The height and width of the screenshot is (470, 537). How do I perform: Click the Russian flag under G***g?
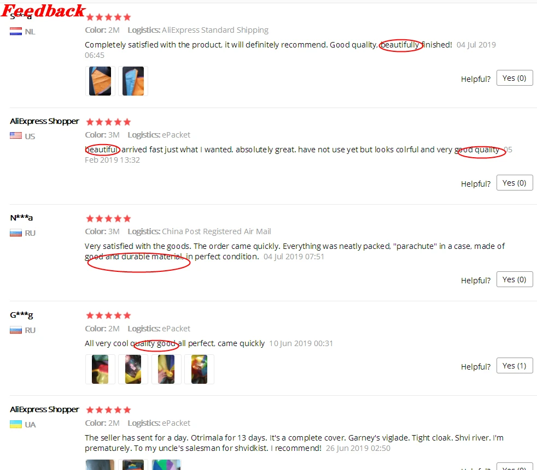click(x=16, y=330)
